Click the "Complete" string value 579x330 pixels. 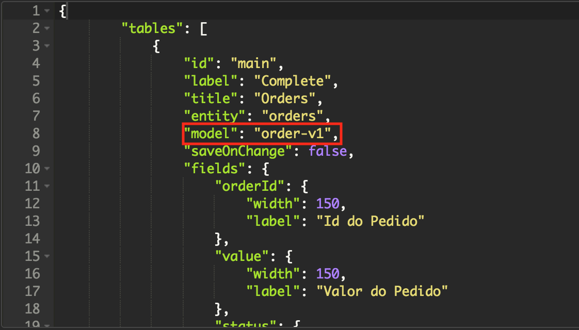[x=292, y=81]
